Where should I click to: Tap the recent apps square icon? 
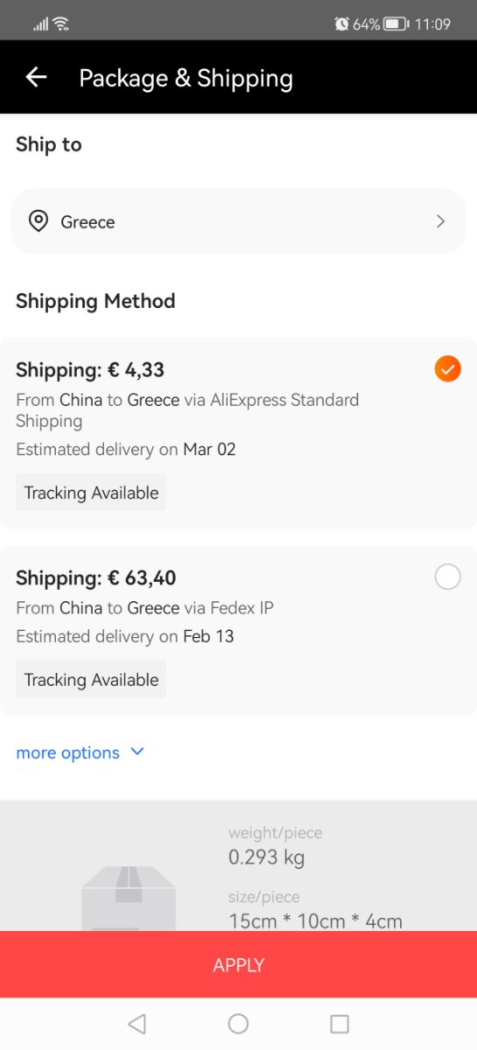[x=340, y=1024]
